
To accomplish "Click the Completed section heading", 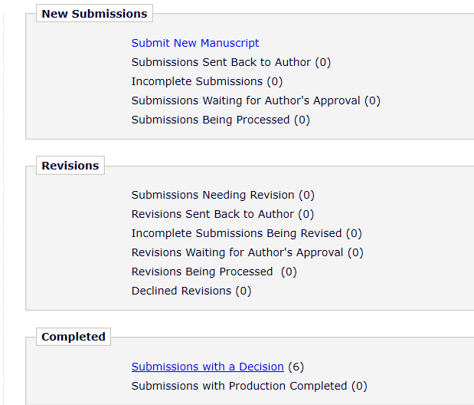I will (74, 337).
